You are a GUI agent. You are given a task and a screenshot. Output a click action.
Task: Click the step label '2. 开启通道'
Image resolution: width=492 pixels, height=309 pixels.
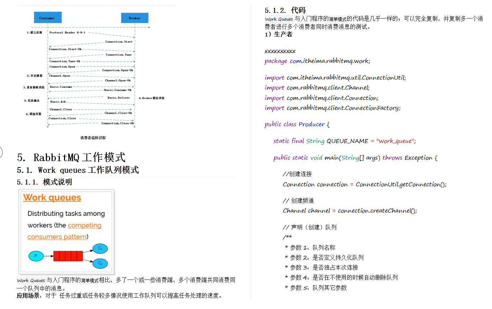click(35, 76)
